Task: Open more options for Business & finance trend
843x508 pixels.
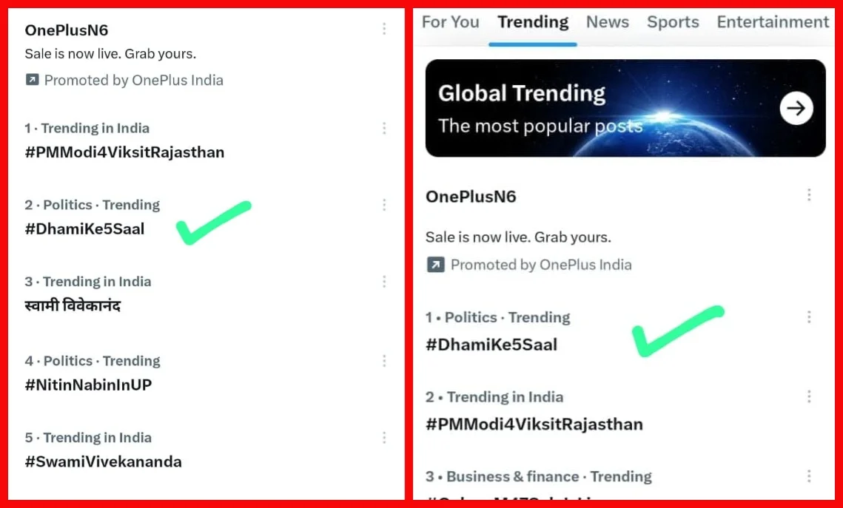Action: click(x=809, y=476)
